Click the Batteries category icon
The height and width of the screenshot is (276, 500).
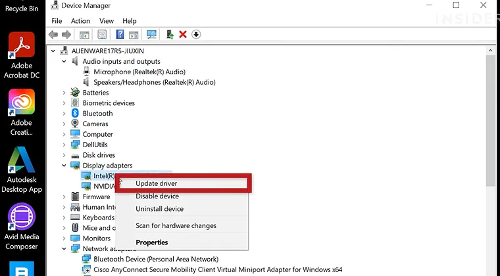[x=75, y=92]
